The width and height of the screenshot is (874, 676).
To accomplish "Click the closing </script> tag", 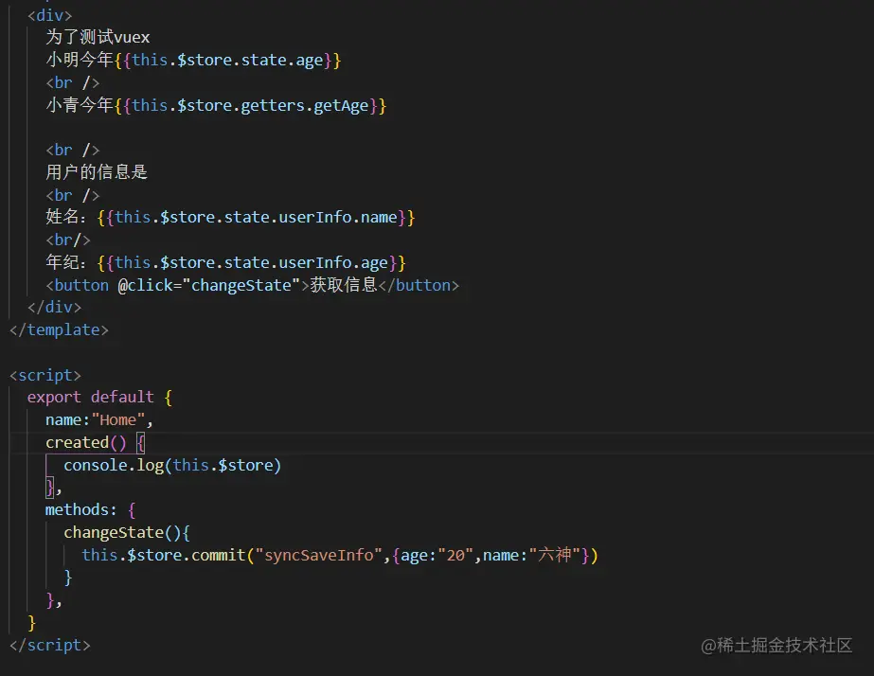I will point(50,646).
